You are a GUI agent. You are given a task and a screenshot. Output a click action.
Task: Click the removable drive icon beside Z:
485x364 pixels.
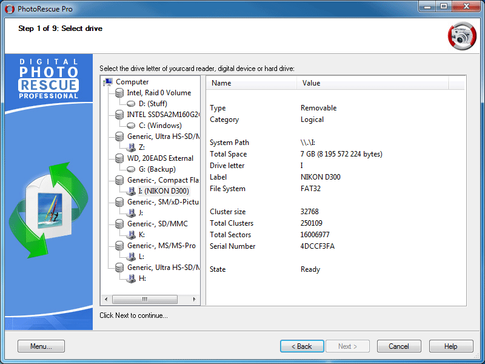point(131,147)
